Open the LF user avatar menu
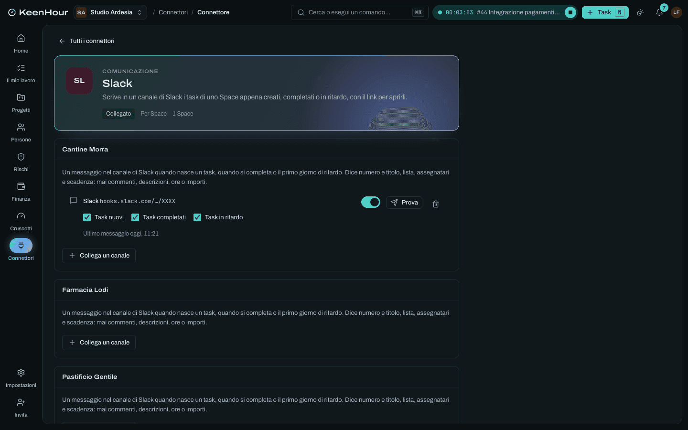688x430 pixels. tap(677, 12)
